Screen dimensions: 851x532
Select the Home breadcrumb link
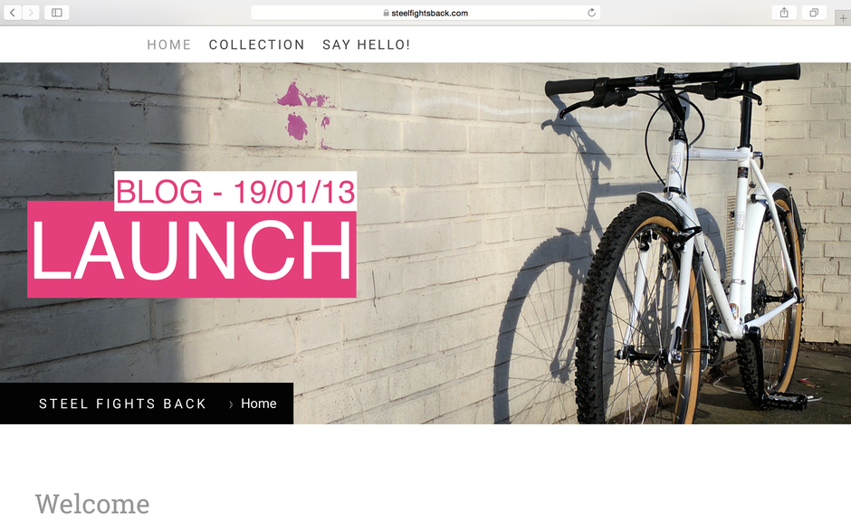(x=258, y=404)
